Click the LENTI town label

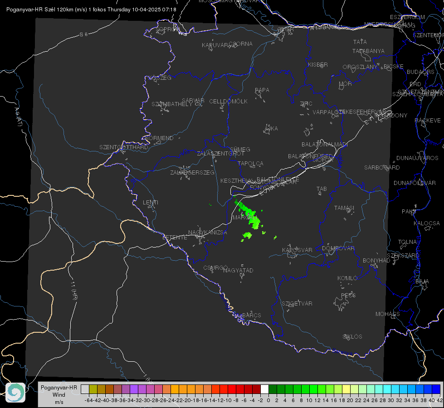151,203
